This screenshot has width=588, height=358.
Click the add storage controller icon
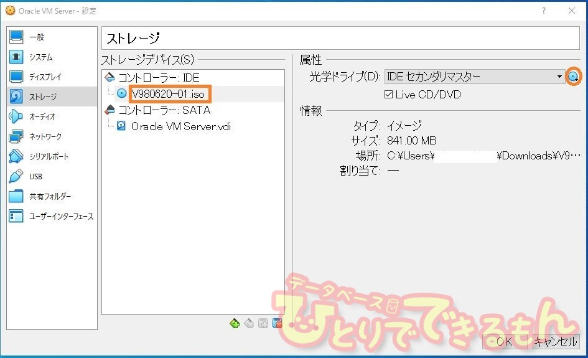click(235, 323)
